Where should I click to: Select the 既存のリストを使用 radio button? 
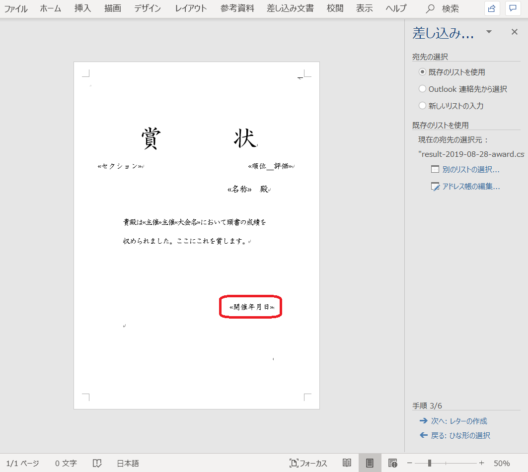(x=423, y=72)
